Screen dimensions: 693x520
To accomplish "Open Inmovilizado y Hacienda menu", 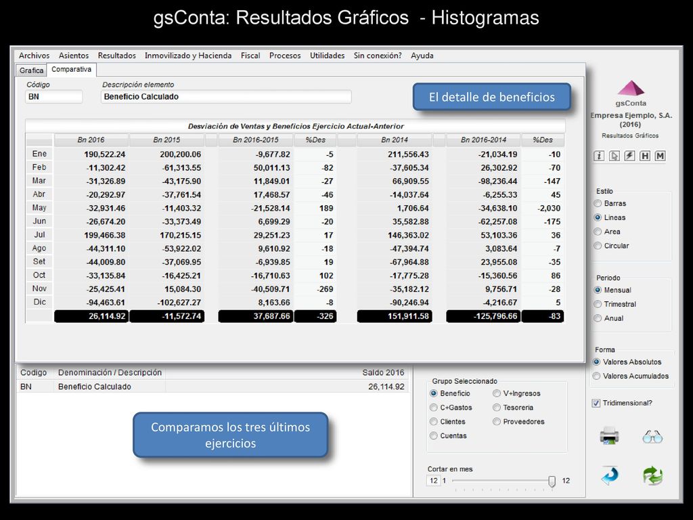I will 188,56.
